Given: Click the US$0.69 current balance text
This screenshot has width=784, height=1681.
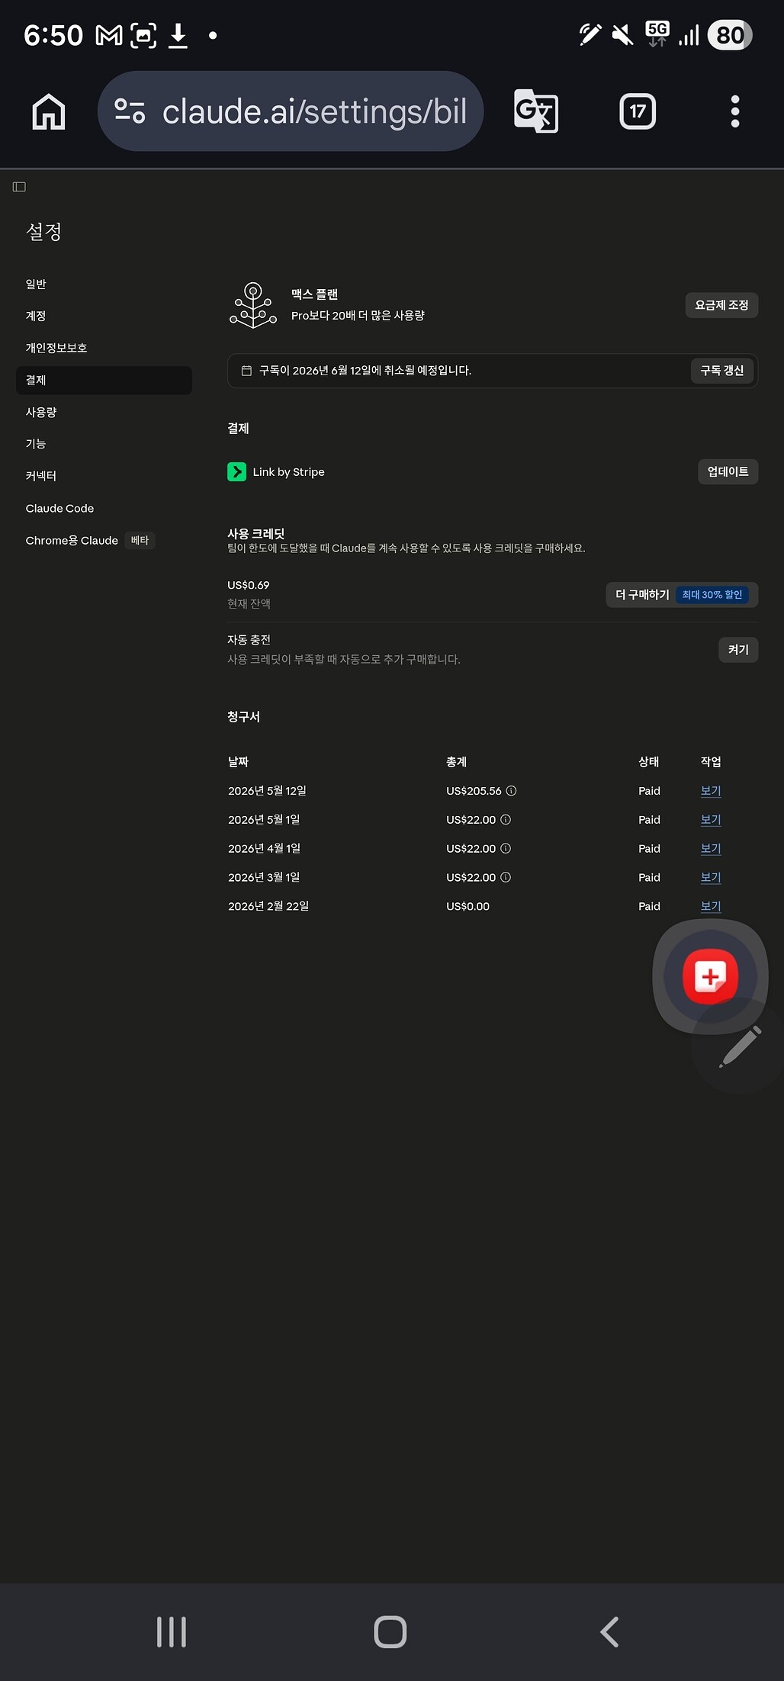Looking at the screenshot, I should click(x=249, y=585).
